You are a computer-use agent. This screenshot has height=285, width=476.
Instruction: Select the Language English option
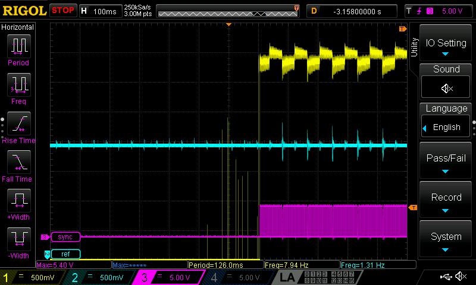click(446, 127)
